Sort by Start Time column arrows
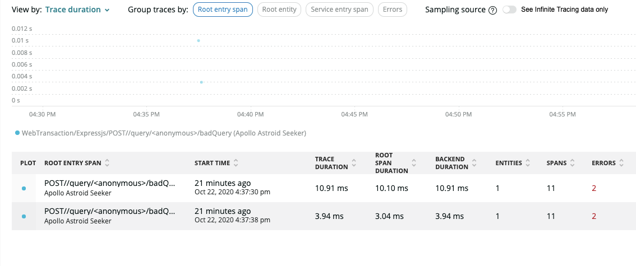The height and width of the screenshot is (266, 636). (x=236, y=163)
